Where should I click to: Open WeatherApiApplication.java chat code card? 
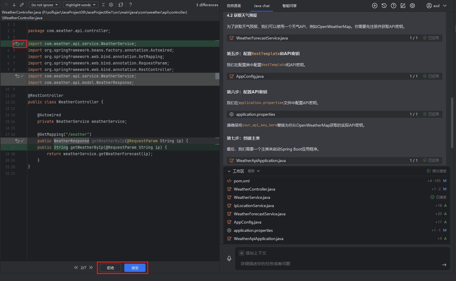tap(334, 161)
